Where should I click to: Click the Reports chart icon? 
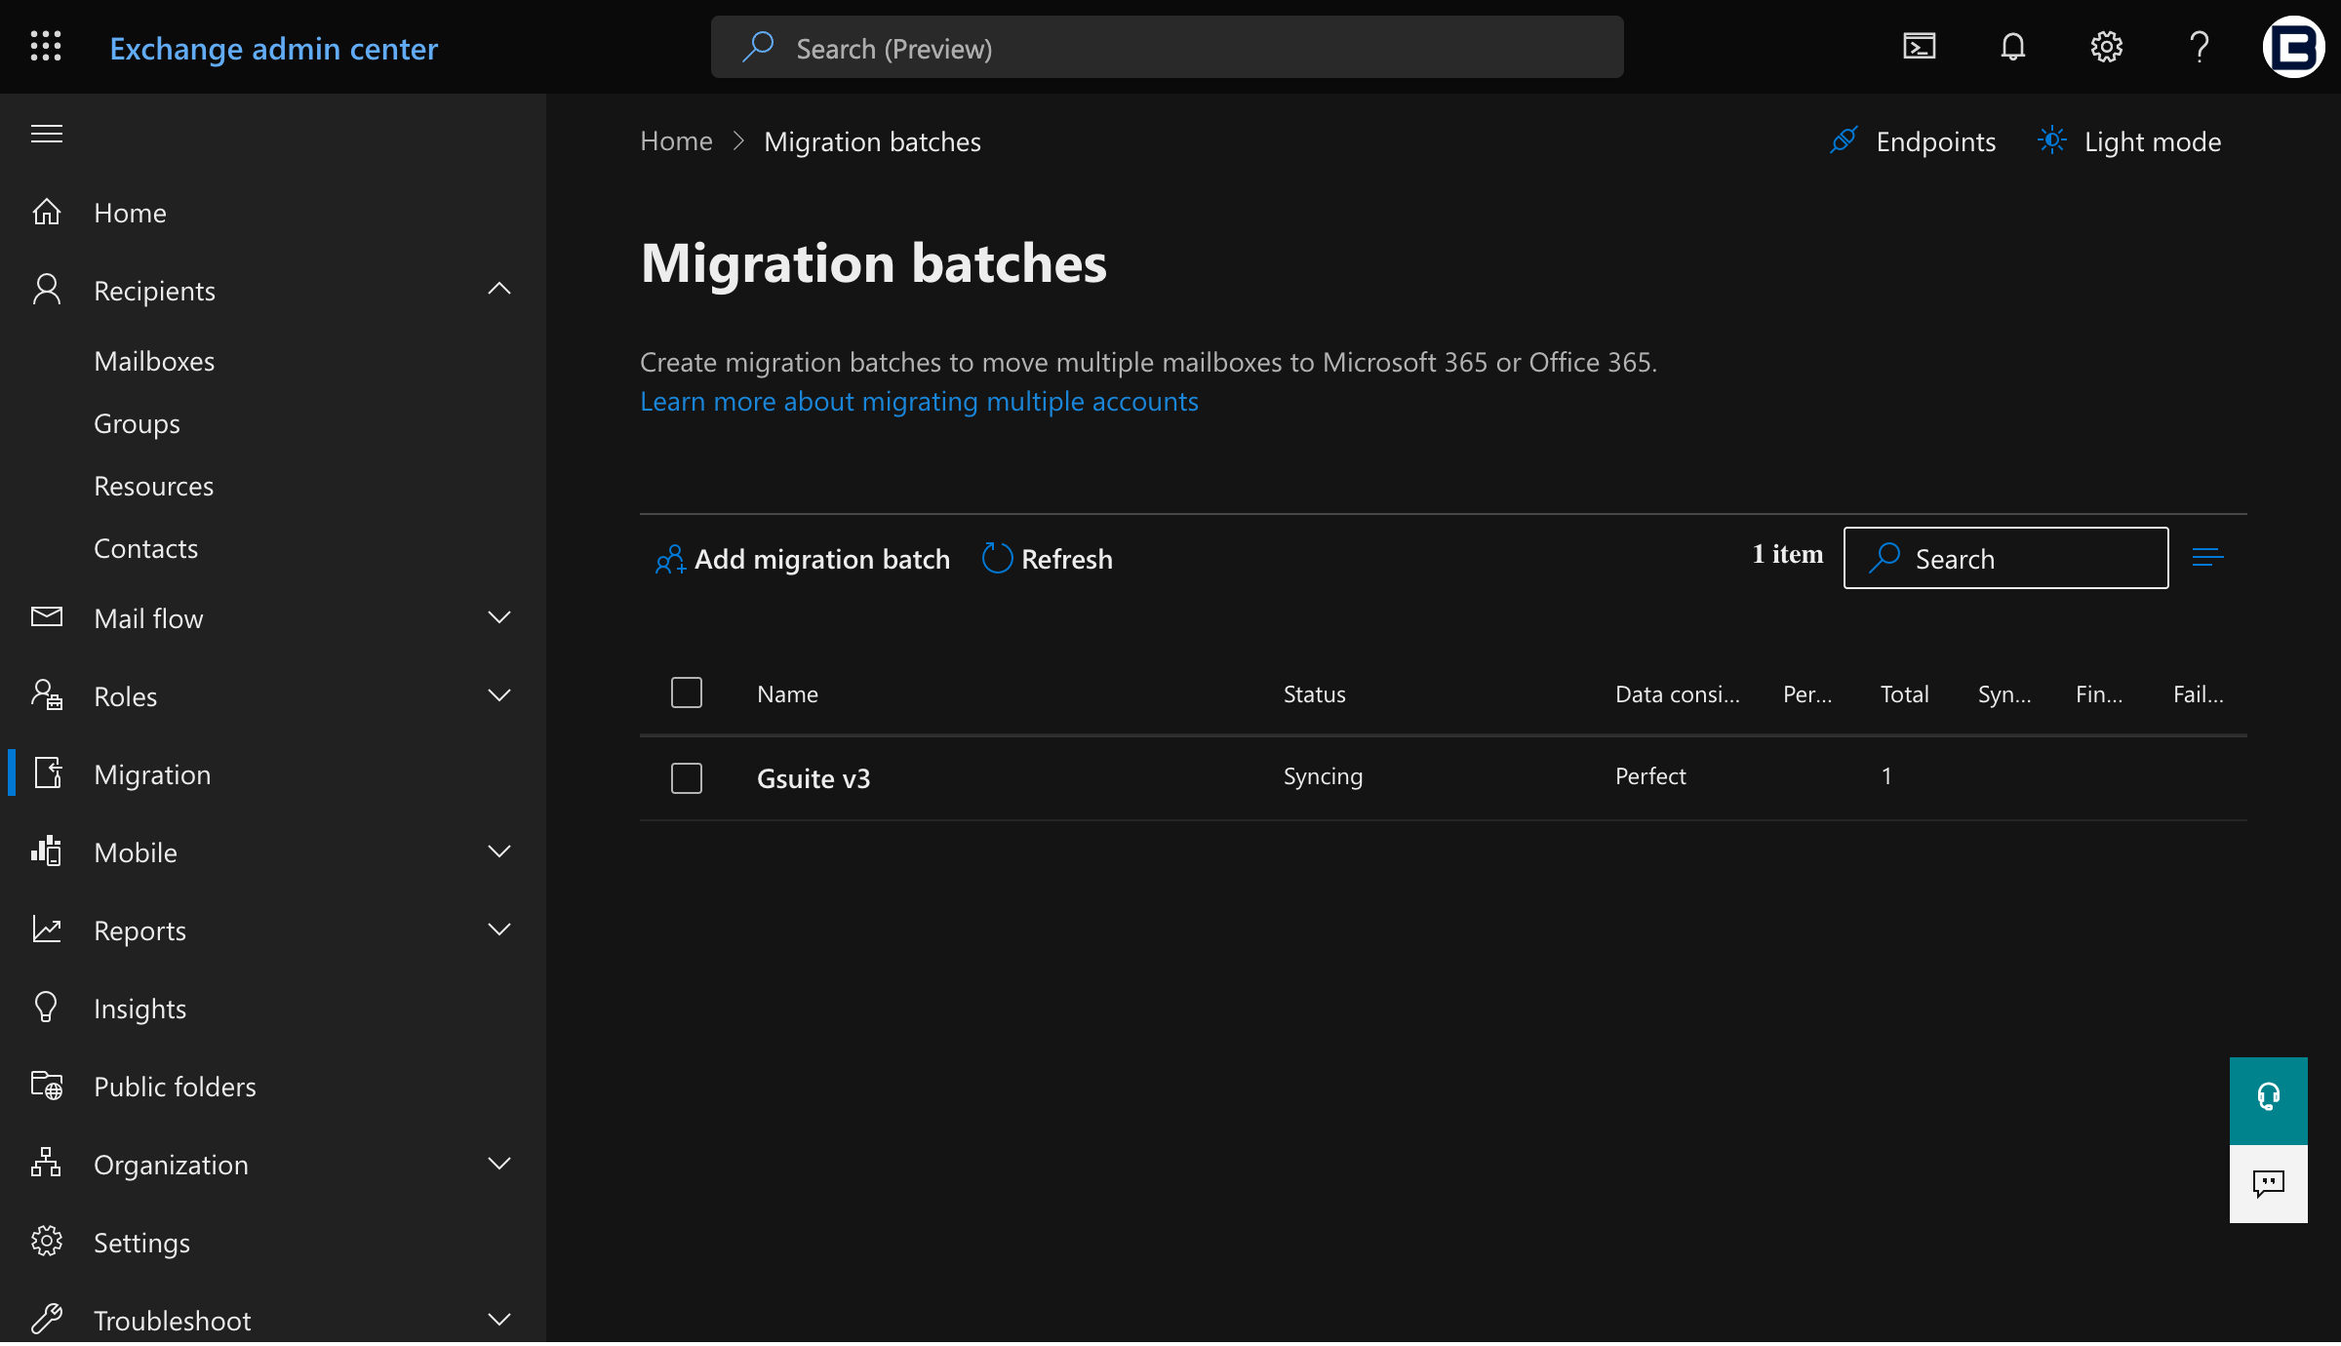coord(47,930)
